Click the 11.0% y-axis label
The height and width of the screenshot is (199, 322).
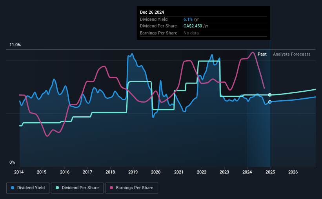pyautogui.click(x=15, y=45)
